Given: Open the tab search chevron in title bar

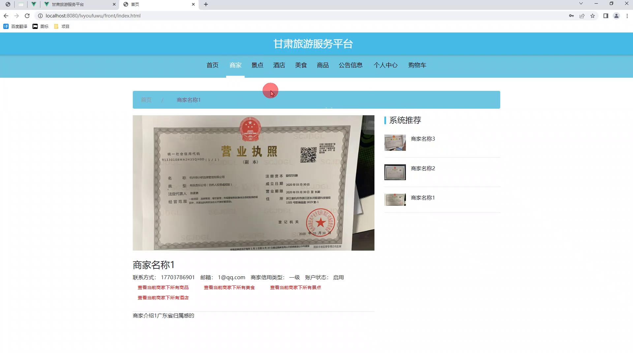Looking at the screenshot, I should click(x=581, y=4).
